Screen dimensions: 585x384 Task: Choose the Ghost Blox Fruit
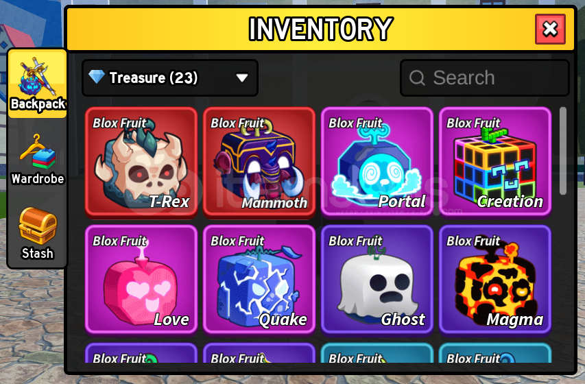tap(377, 280)
